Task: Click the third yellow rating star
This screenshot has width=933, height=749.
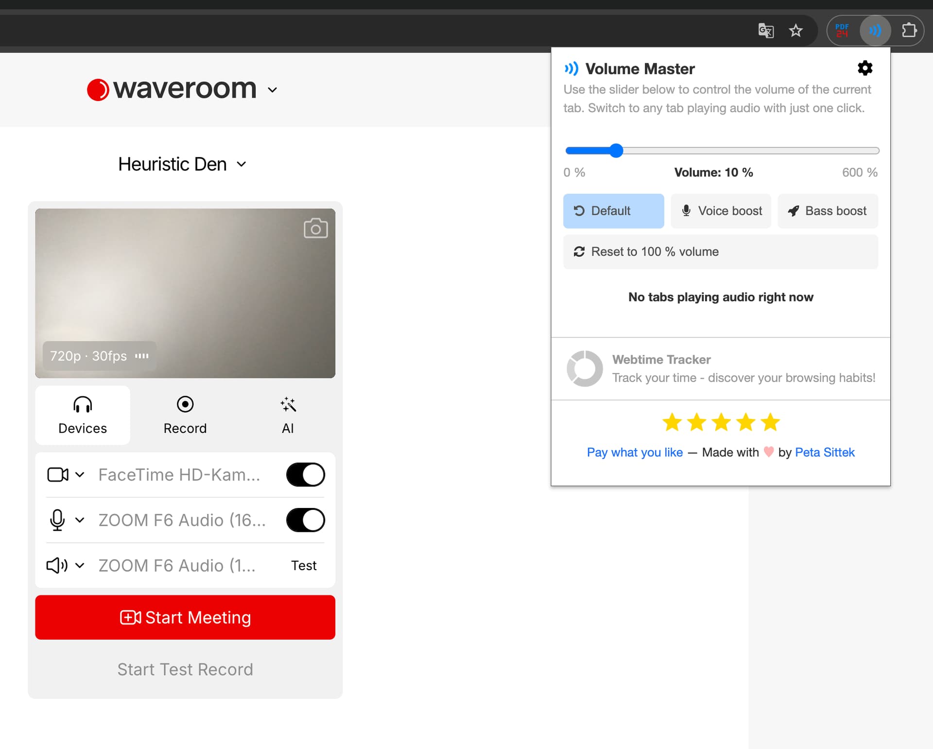Action: pos(721,422)
